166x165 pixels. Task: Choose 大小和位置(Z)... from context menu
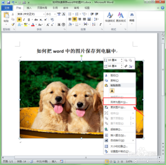click(120, 146)
